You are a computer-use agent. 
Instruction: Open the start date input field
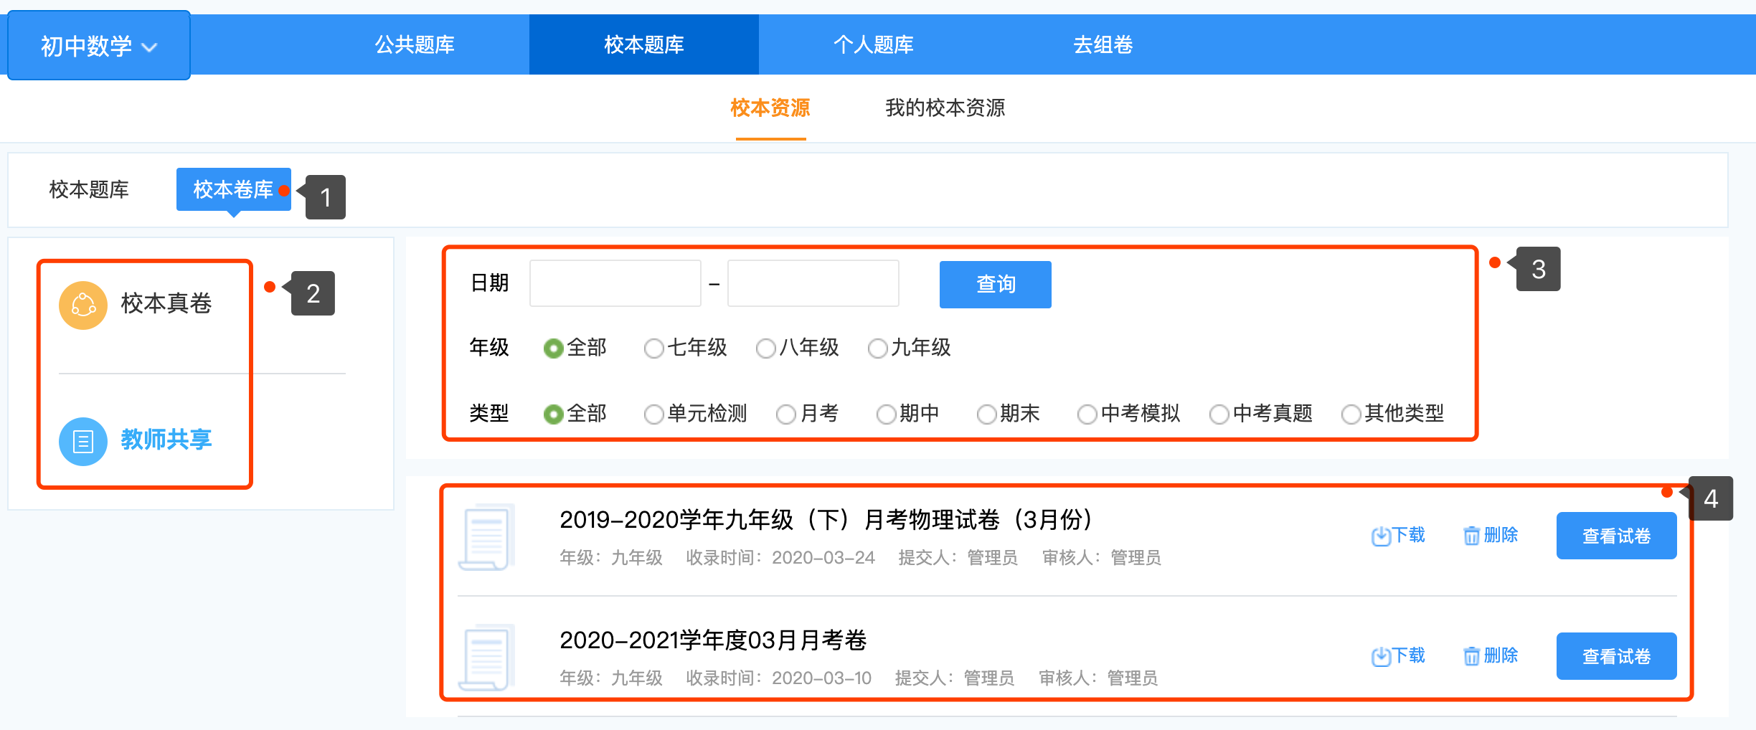[615, 283]
